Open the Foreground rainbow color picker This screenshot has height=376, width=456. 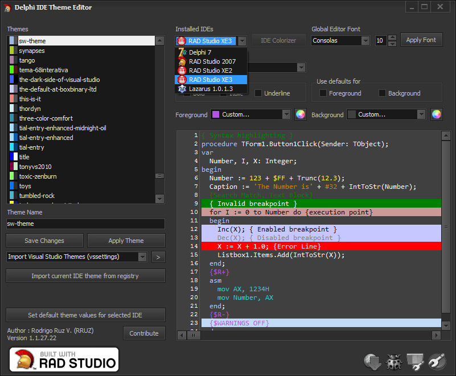pos(300,114)
